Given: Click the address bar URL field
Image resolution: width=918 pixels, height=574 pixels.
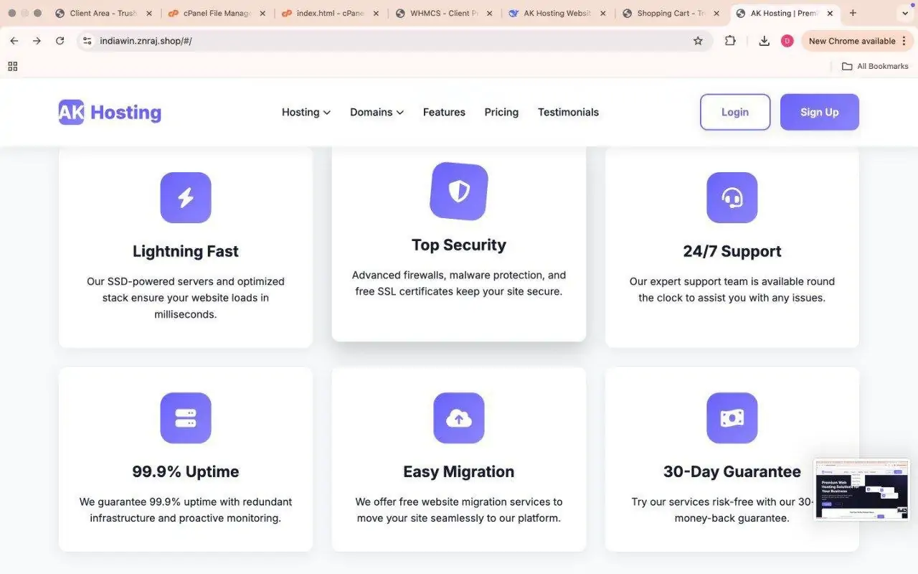Looking at the screenshot, I should tap(387, 41).
